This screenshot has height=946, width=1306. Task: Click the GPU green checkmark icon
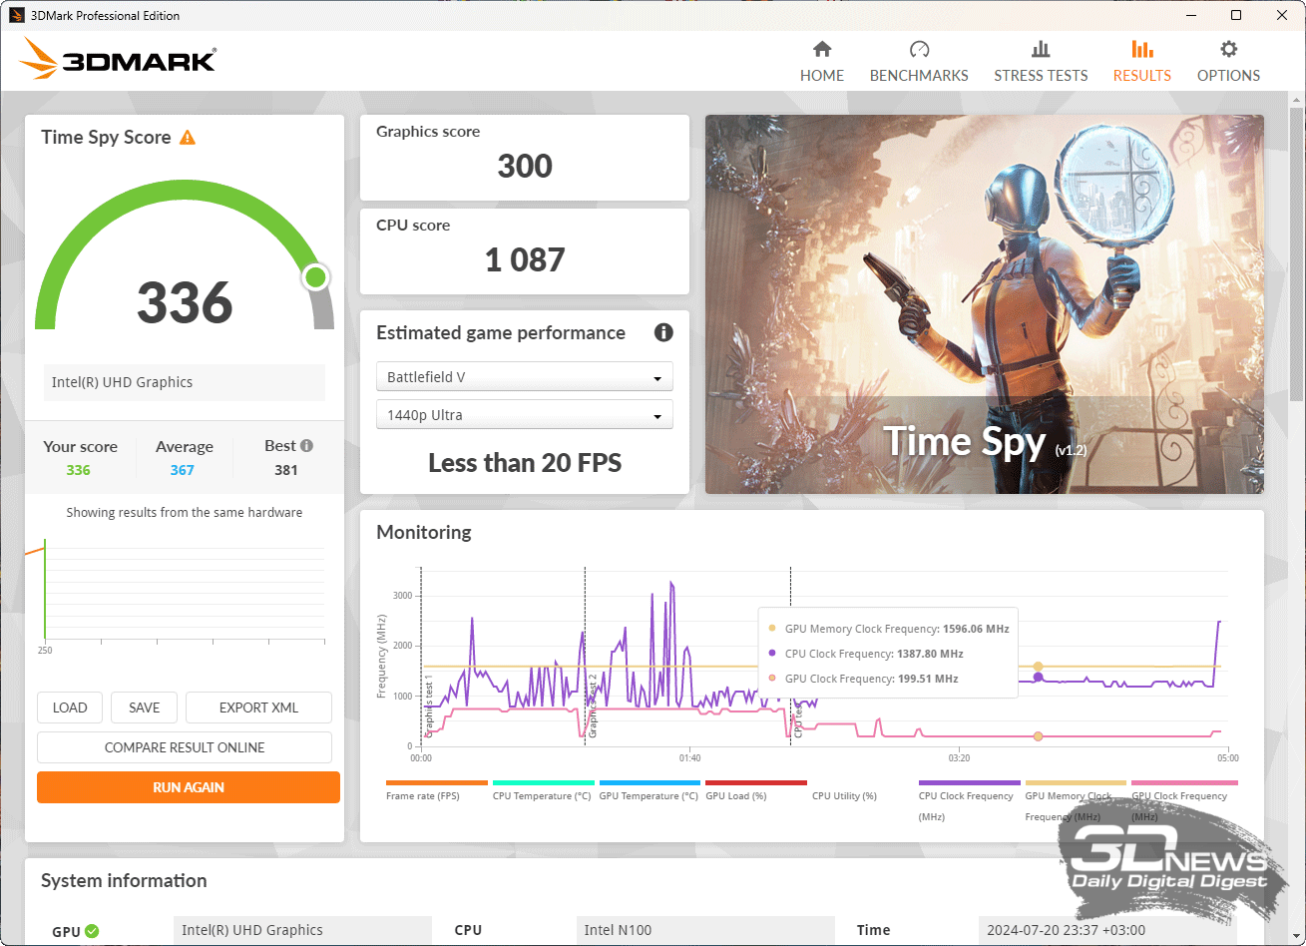point(92,931)
